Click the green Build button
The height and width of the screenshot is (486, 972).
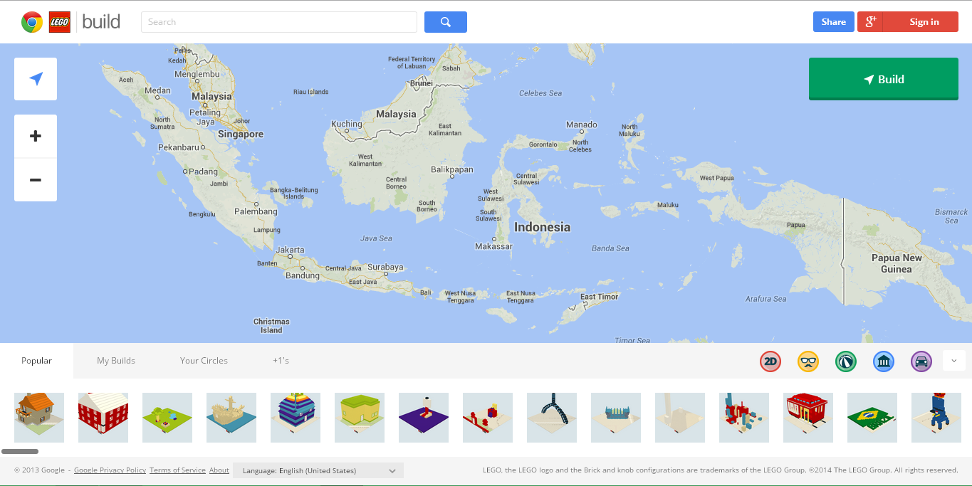884,79
